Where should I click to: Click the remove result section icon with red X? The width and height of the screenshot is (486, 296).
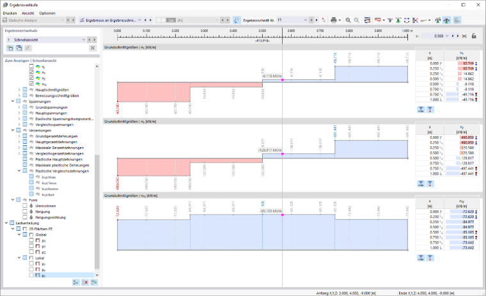point(324,20)
